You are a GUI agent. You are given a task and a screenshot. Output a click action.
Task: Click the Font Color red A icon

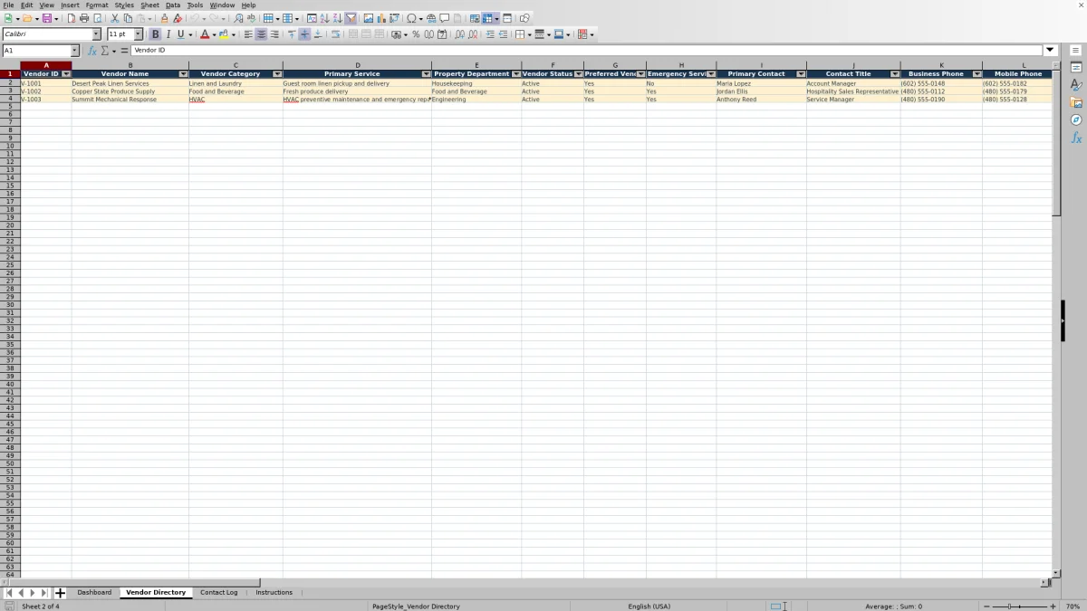point(204,34)
